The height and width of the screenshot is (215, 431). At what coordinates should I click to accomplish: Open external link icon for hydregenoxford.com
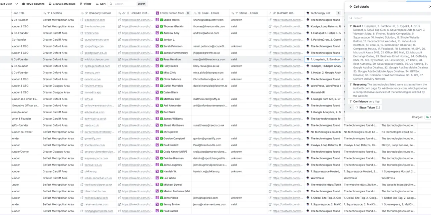(82, 66)
